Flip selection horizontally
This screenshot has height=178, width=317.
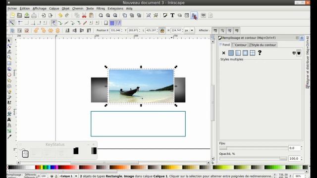pyautogui.click(x=51, y=31)
